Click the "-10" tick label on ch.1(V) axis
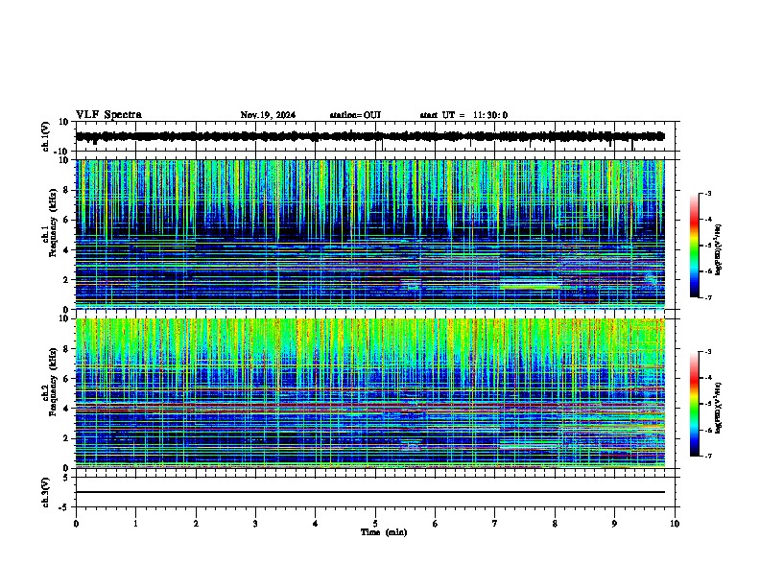 [x=62, y=152]
